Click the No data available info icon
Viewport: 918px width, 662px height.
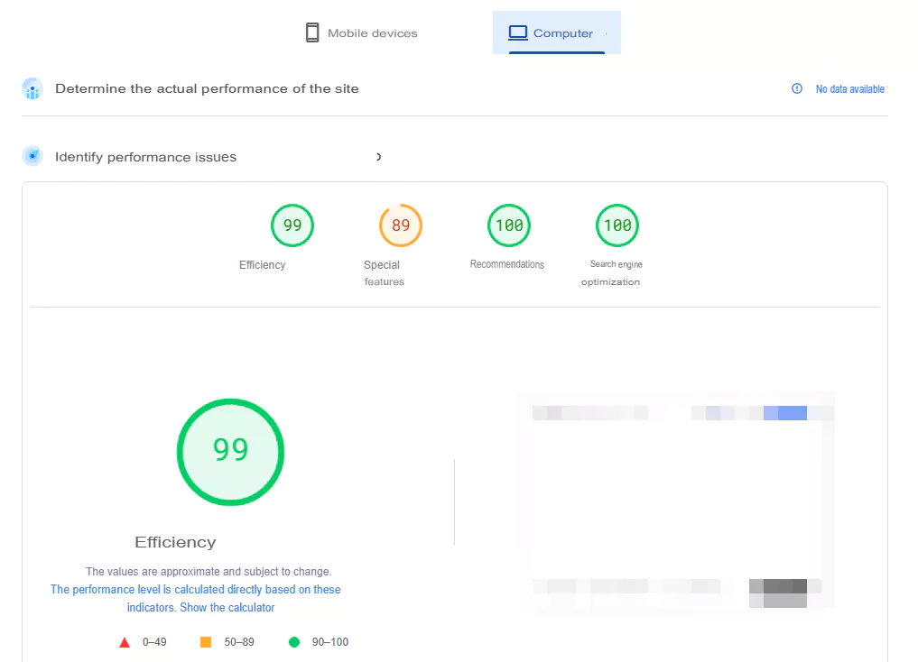(x=797, y=88)
